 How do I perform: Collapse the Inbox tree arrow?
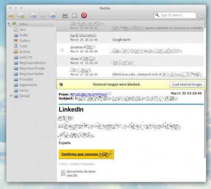8,24
